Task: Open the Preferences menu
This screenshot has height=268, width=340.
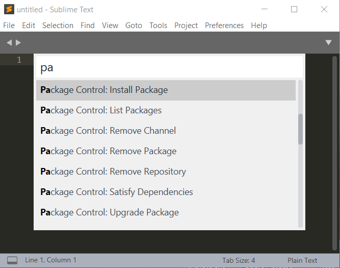Action: coord(224,26)
